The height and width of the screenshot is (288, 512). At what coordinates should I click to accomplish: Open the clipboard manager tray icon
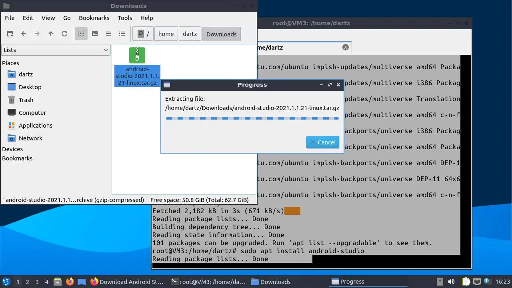pyautogui.click(x=466, y=282)
